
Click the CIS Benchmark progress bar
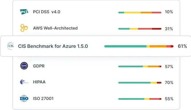pos(139,46)
